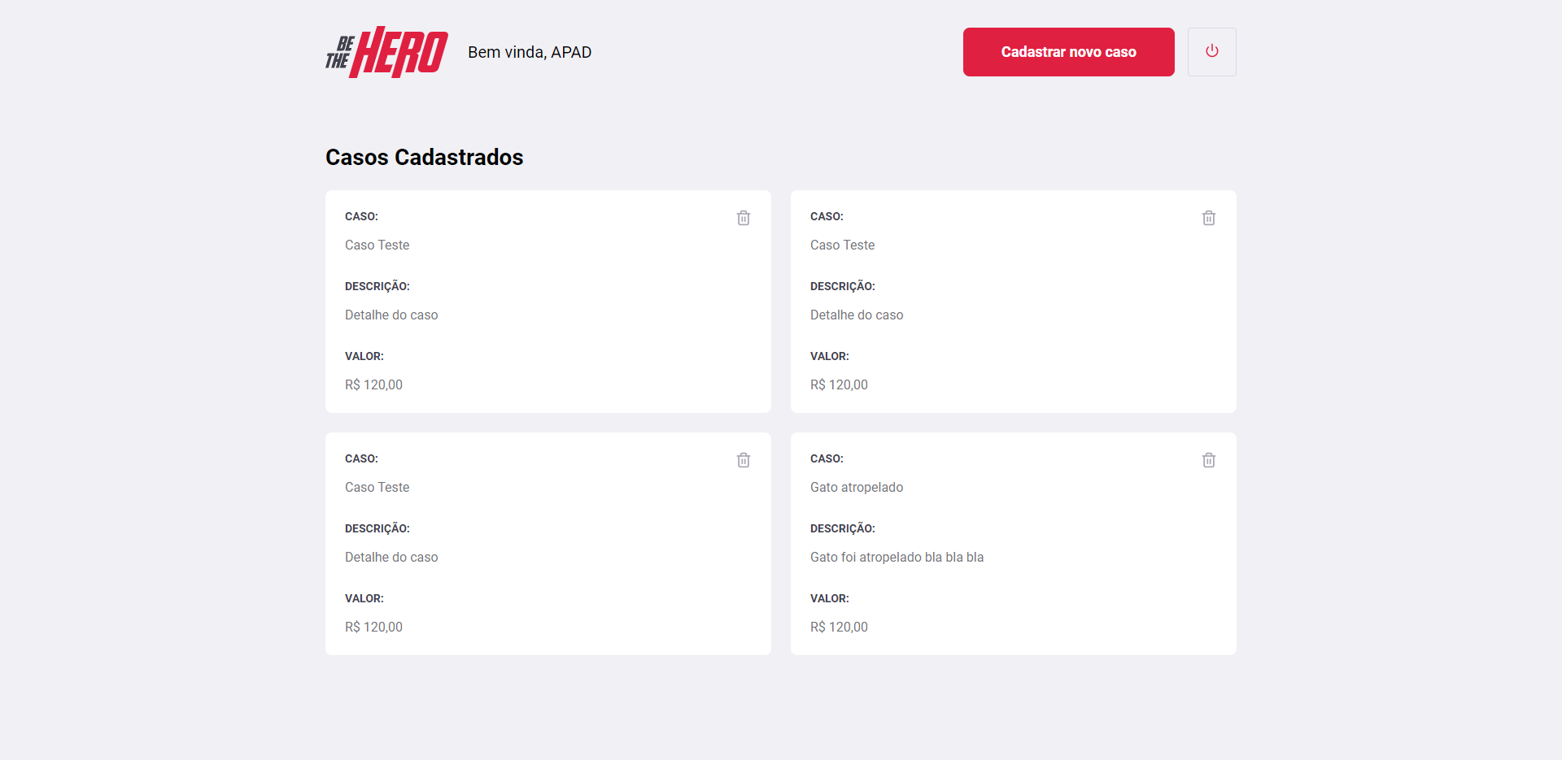Click the R$ 120,00 value on Gato atropelado card

(x=839, y=626)
